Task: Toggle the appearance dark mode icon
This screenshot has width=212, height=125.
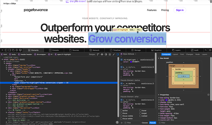Action: pyautogui.click(x=106, y=54)
